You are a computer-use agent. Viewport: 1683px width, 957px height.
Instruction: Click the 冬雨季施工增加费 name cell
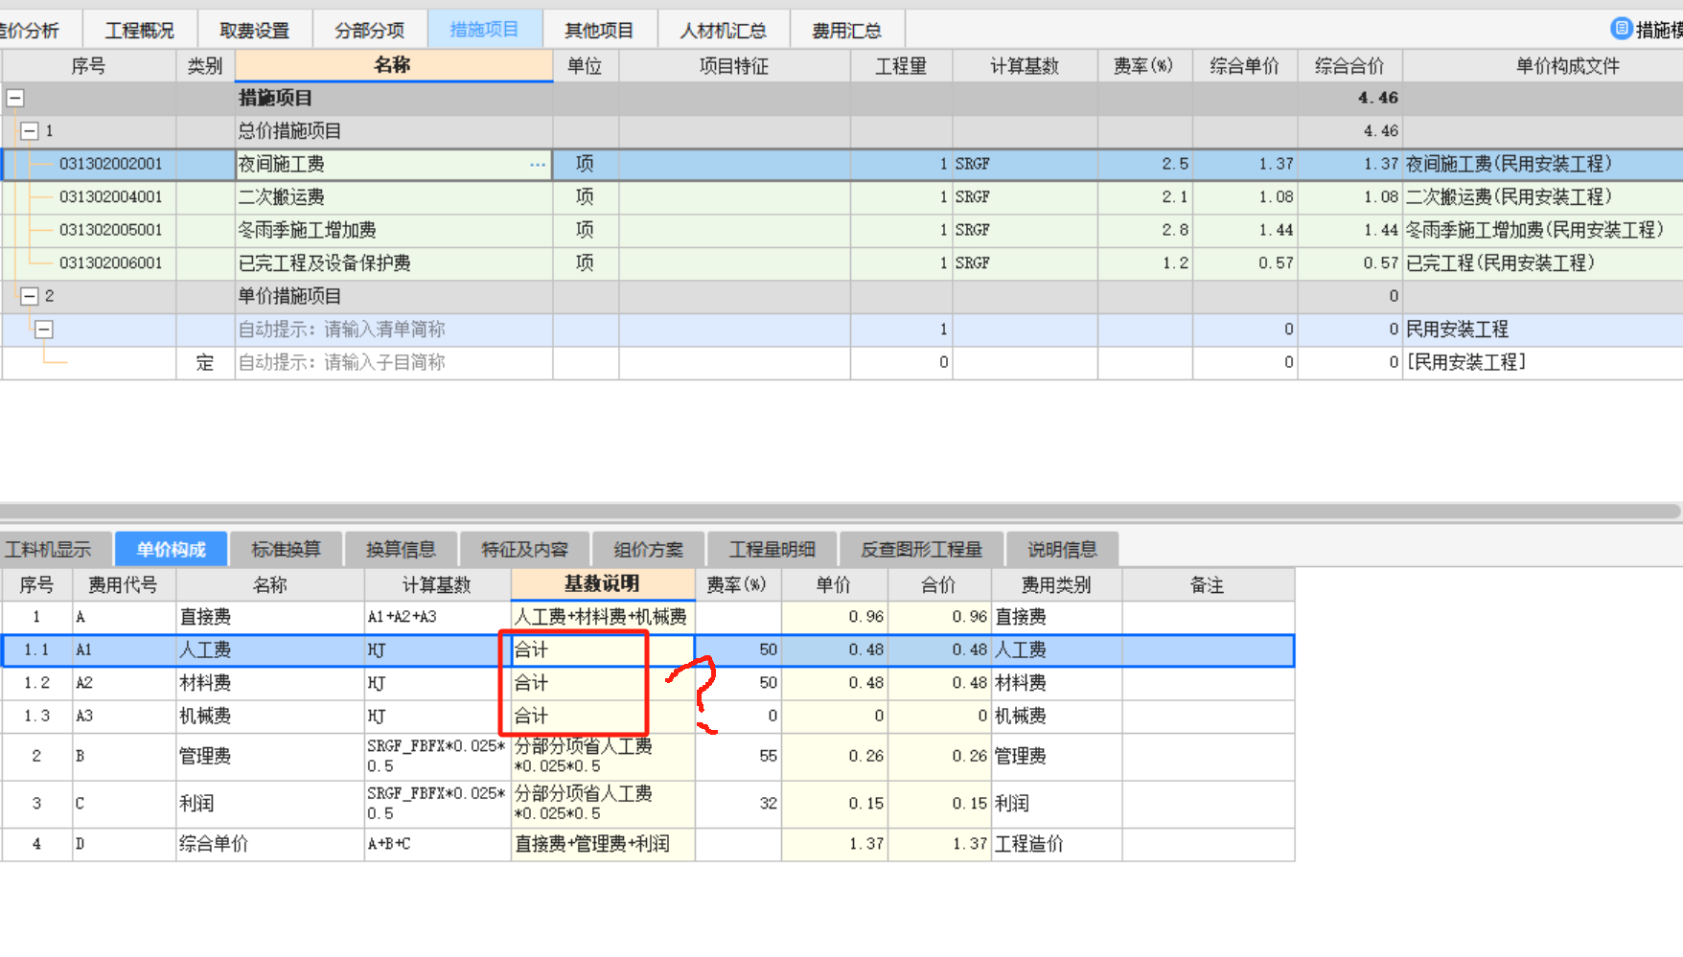click(394, 231)
